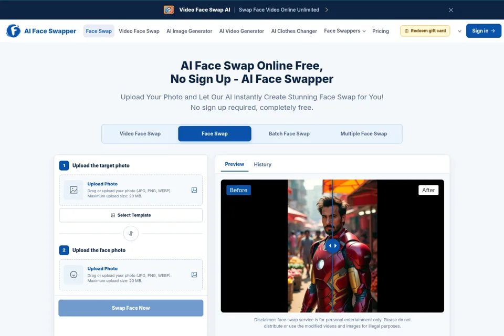
Task: Switch to the Multiple Face Swap tab
Action: pyautogui.click(x=363, y=133)
